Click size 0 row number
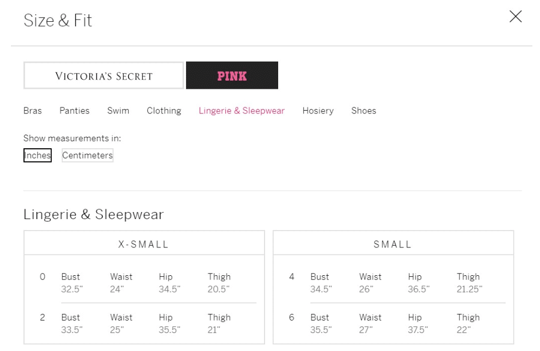 [43, 277]
